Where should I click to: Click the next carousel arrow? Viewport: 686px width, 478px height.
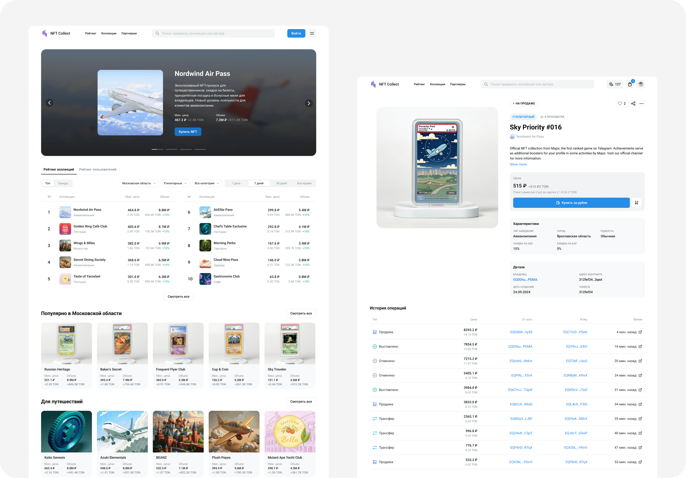click(309, 103)
